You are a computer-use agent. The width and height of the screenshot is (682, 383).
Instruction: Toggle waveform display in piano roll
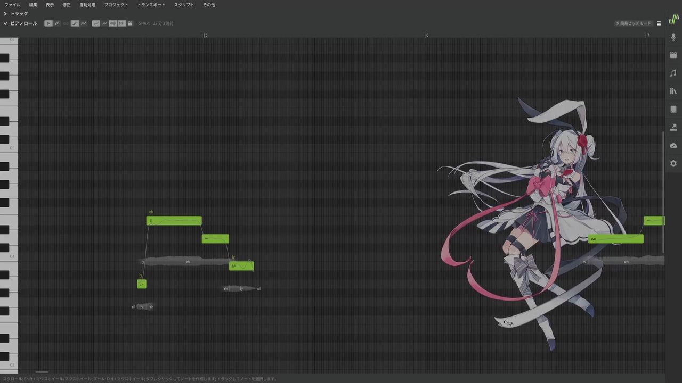coord(113,23)
